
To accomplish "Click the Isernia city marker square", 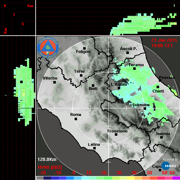I will [162, 137].
